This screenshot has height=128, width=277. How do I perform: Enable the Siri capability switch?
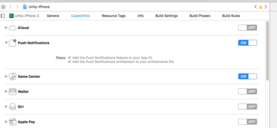[248, 107]
